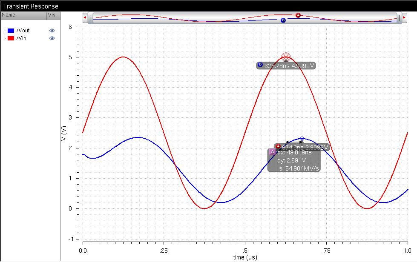Grab right handle of overview slider
The height and width of the screenshot is (262, 417).
[x=399, y=18]
